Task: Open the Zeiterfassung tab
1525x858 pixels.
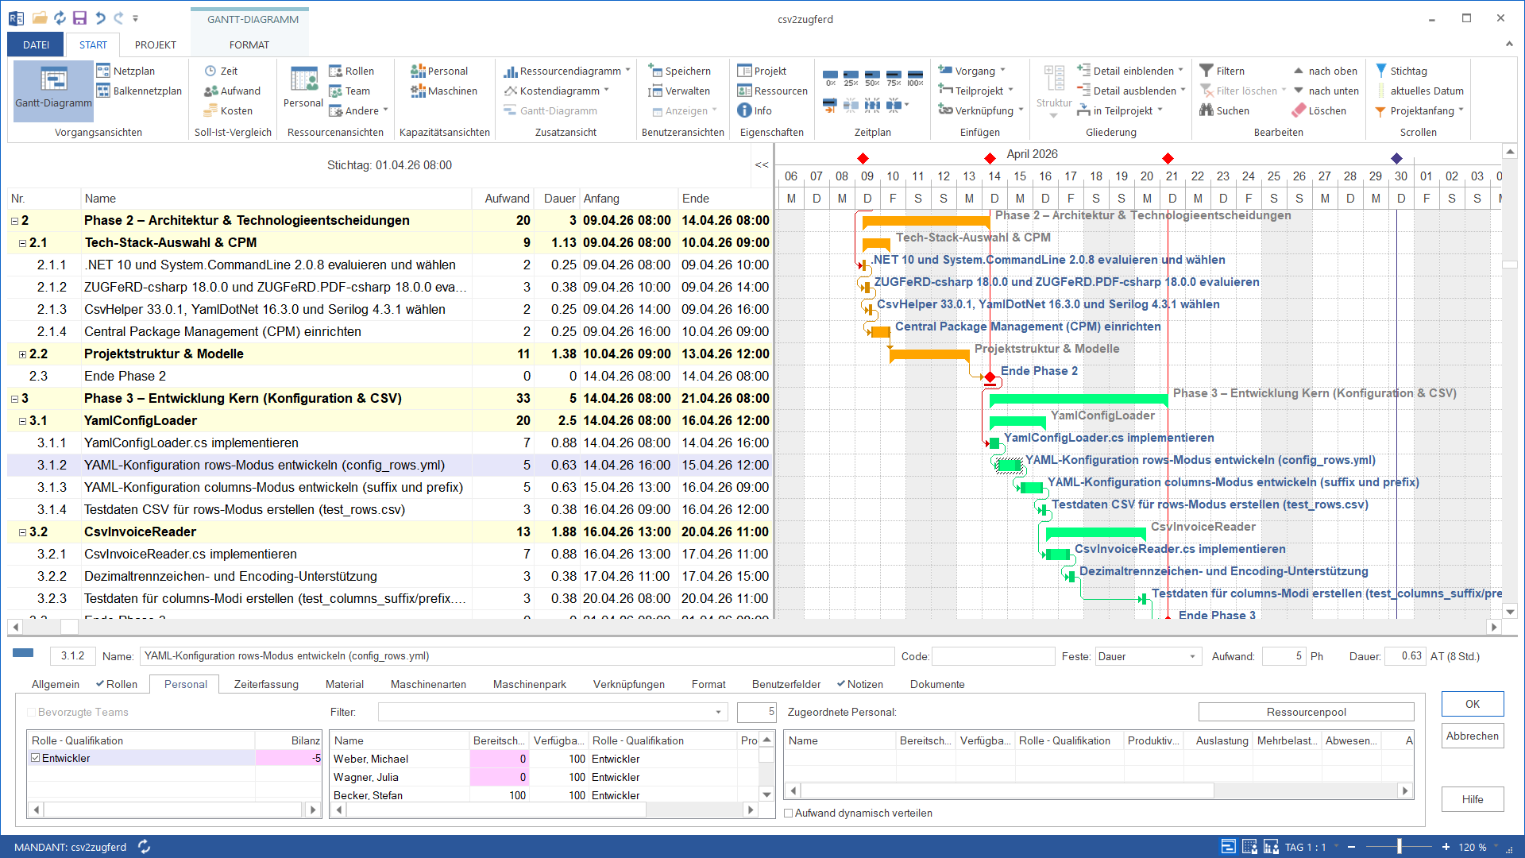Action: (x=266, y=684)
